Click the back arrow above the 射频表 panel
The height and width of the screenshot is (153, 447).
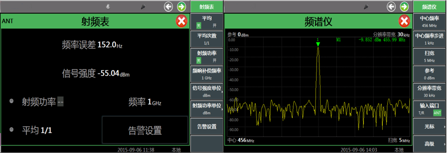coord(168,6)
